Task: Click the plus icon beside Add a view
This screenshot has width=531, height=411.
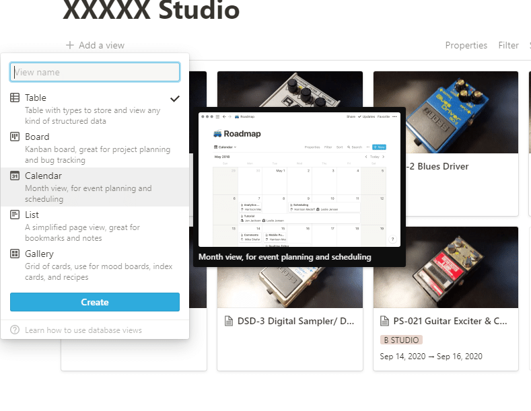Action: coord(70,45)
